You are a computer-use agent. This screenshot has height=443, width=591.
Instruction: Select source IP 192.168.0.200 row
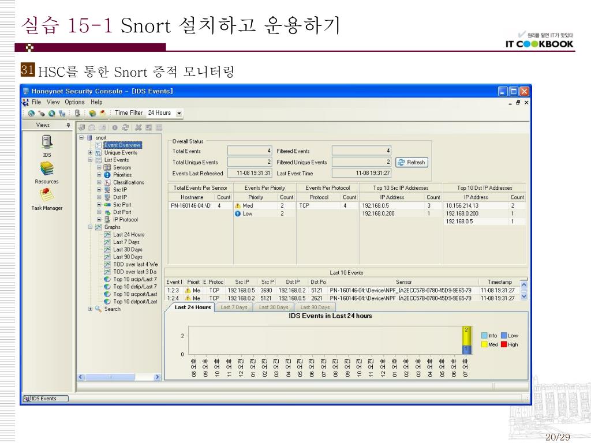[401, 213]
